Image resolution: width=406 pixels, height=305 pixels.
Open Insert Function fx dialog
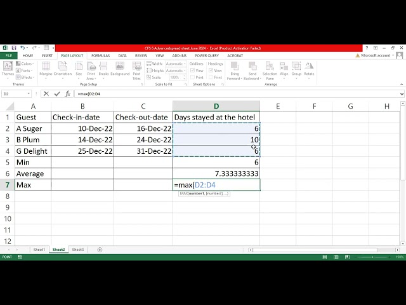tap(68, 93)
